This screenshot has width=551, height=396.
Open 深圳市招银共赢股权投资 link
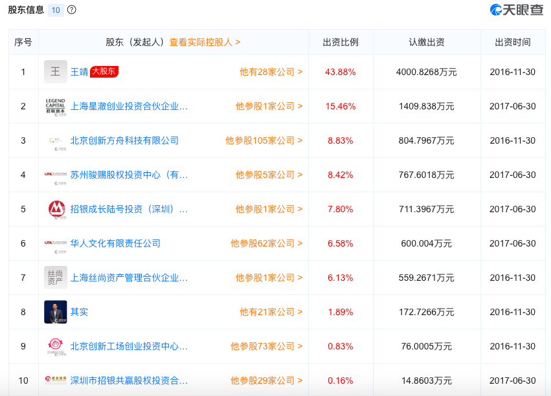(x=129, y=380)
